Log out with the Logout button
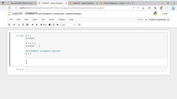Image resolution: width=177 pixels, height=99 pixels. (x=165, y=13)
